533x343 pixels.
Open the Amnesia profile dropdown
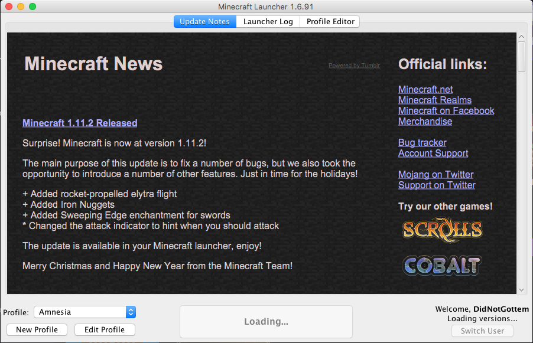coord(85,312)
